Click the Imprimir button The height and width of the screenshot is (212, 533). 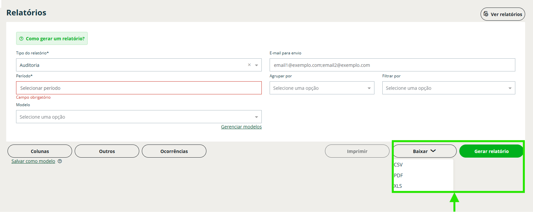point(357,151)
